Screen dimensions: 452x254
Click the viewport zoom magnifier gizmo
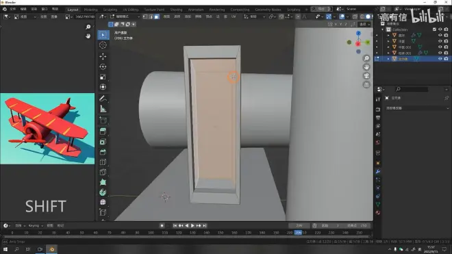click(x=366, y=58)
